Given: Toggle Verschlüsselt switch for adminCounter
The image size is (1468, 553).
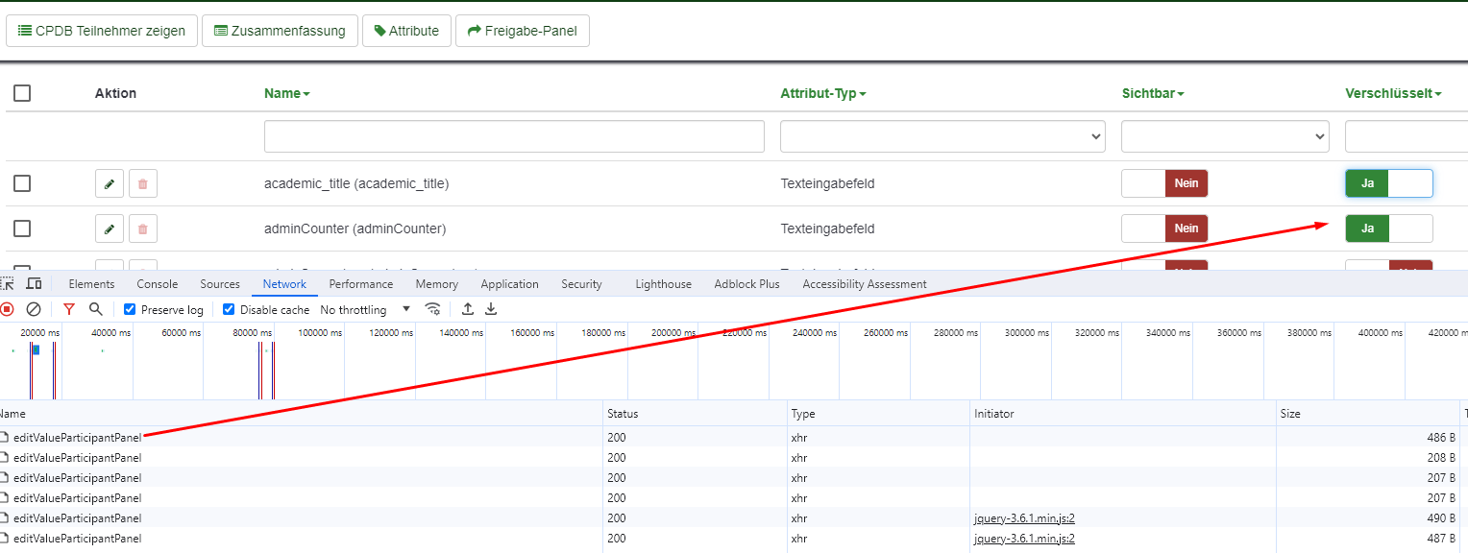Looking at the screenshot, I should (1388, 228).
